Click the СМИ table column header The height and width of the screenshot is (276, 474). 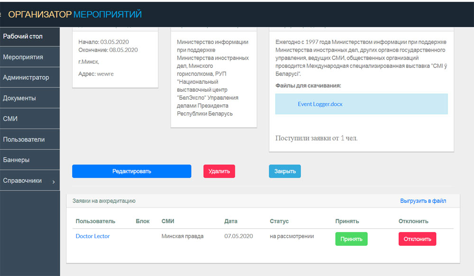point(168,221)
